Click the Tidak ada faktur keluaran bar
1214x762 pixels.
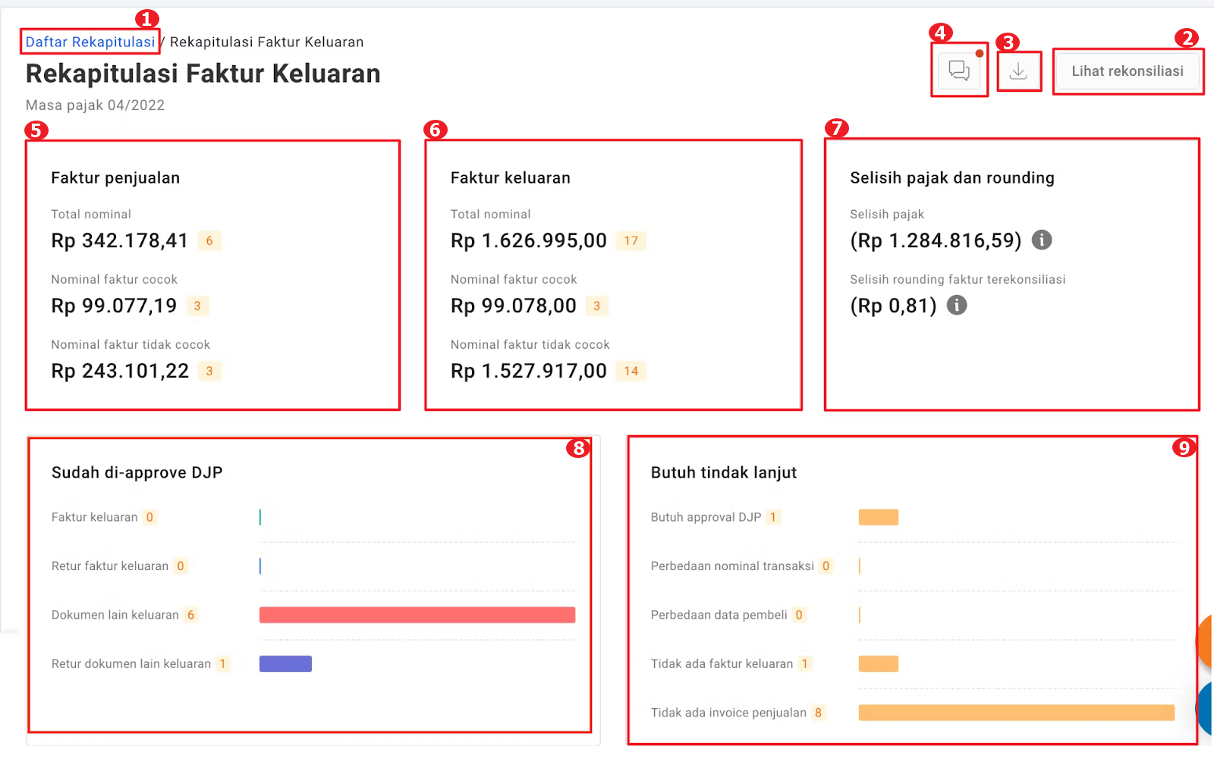(x=878, y=664)
